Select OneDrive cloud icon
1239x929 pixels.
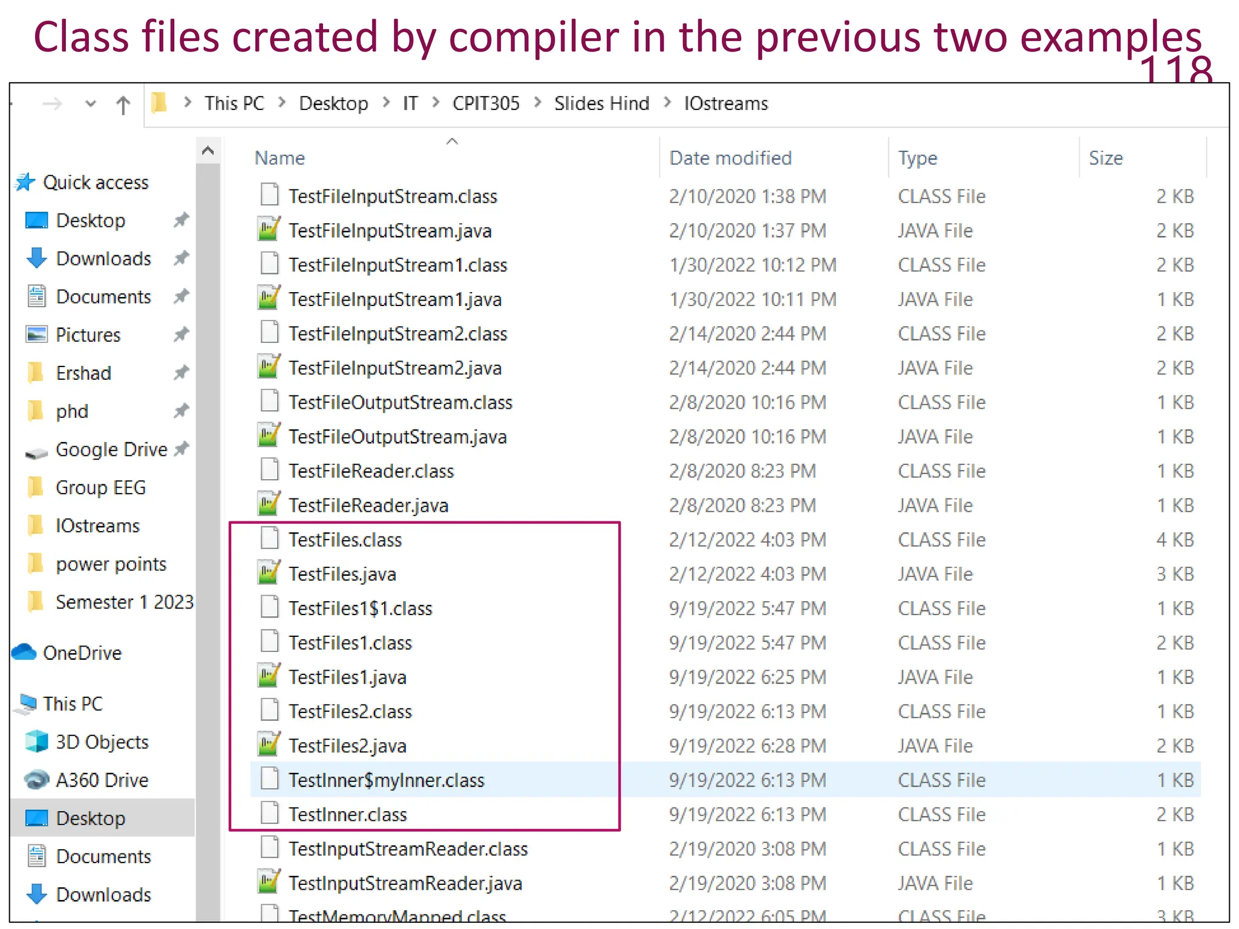(24, 653)
